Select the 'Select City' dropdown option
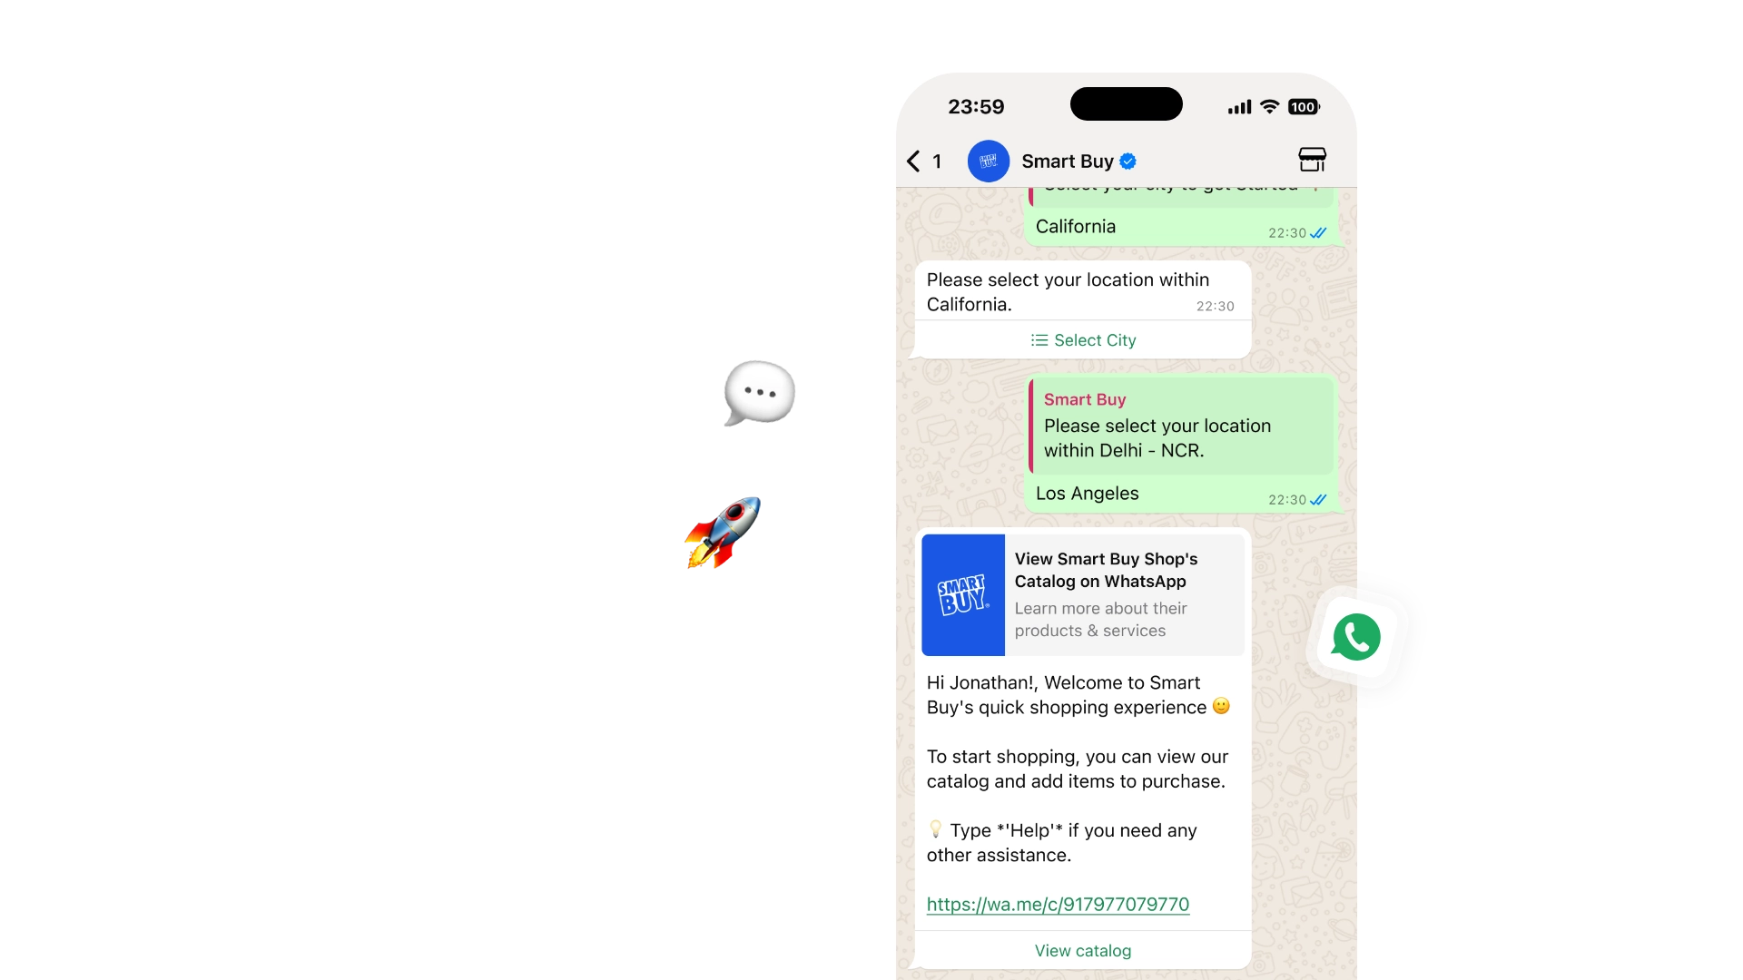The width and height of the screenshot is (1743, 980). (x=1081, y=340)
